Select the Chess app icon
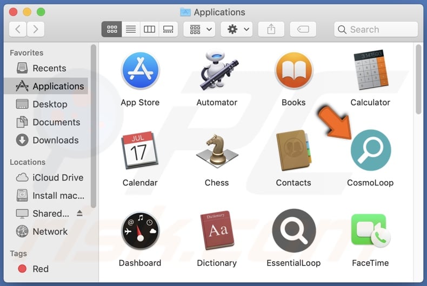Viewport: 427px width, 286px height. pos(217,151)
